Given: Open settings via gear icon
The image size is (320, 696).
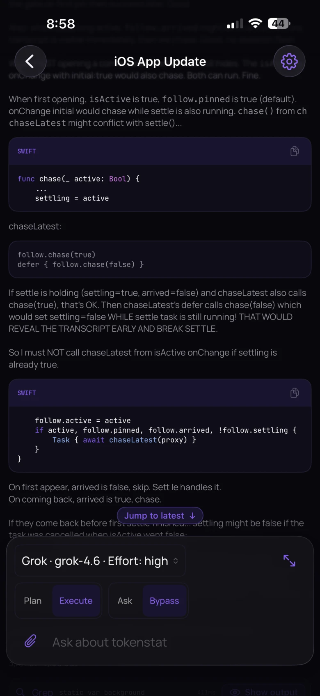Looking at the screenshot, I should click(x=289, y=62).
